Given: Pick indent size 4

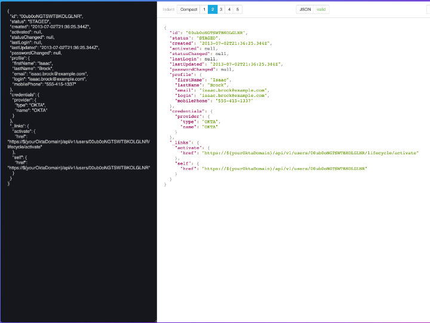Looking at the screenshot, I should [229, 10].
